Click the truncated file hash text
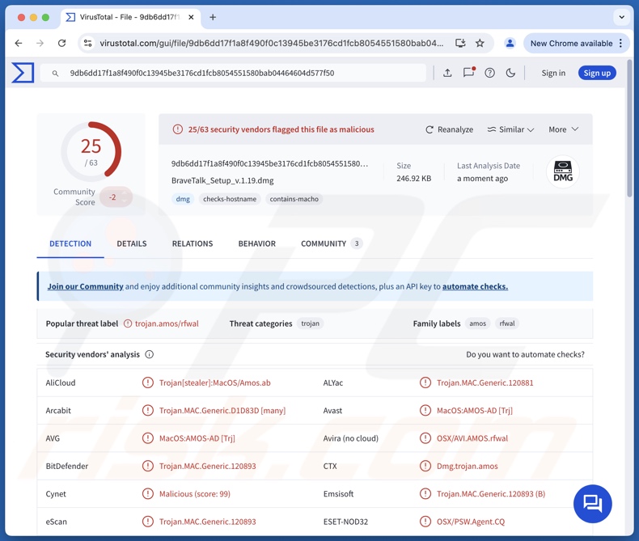This screenshot has width=639, height=541. (x=269, y=164)
